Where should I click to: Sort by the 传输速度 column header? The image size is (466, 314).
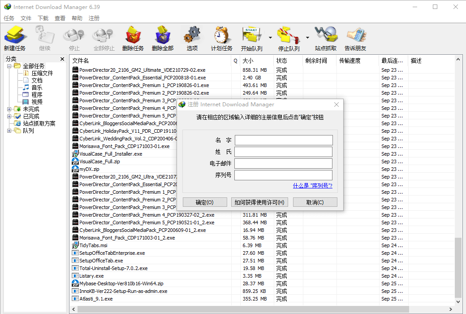(x=358, y=61)
